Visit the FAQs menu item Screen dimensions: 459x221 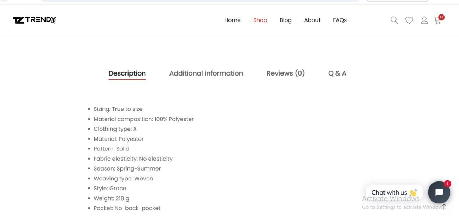tap(340, 20)
